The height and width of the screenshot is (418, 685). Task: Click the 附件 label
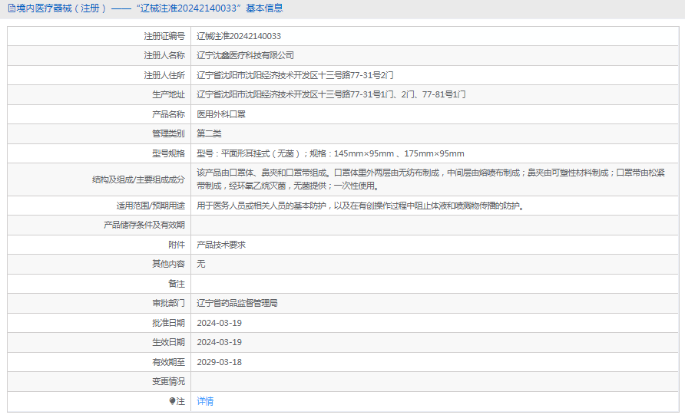177,245
